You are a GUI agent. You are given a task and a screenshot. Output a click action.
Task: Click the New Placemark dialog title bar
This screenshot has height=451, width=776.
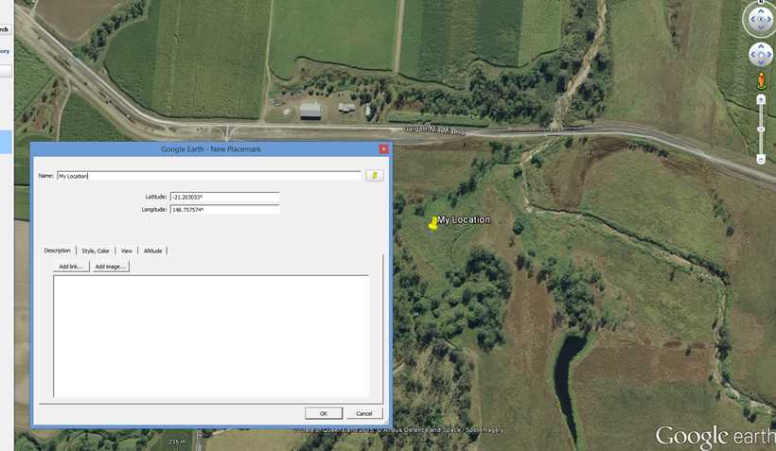211,148
